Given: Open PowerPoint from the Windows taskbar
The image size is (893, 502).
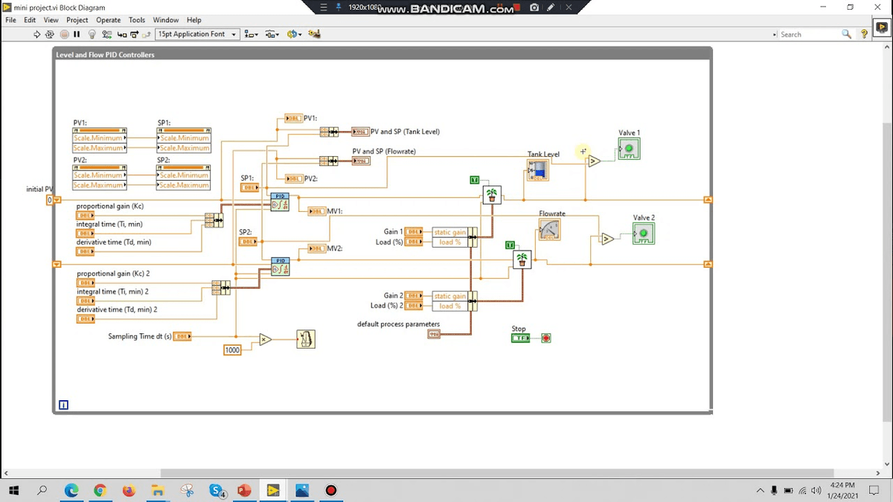Looking at the screenshot, I should [x=244, y=490].
